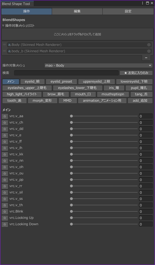Click the vrc.Looking Down value field
The image size is (155, 265).
pyautogui.click(x=146, y=224)
